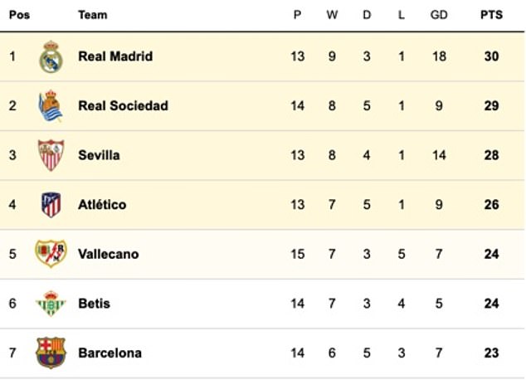Image resolution: width=526 pixels, height=380 pixels.
Task: Click Vallecano's 15 played value
Action: tap(298, 254)
